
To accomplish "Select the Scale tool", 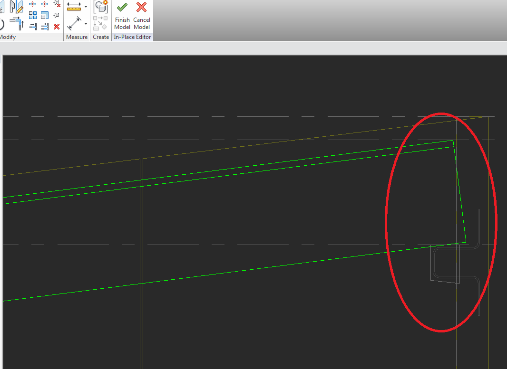I will click(45, 15).
